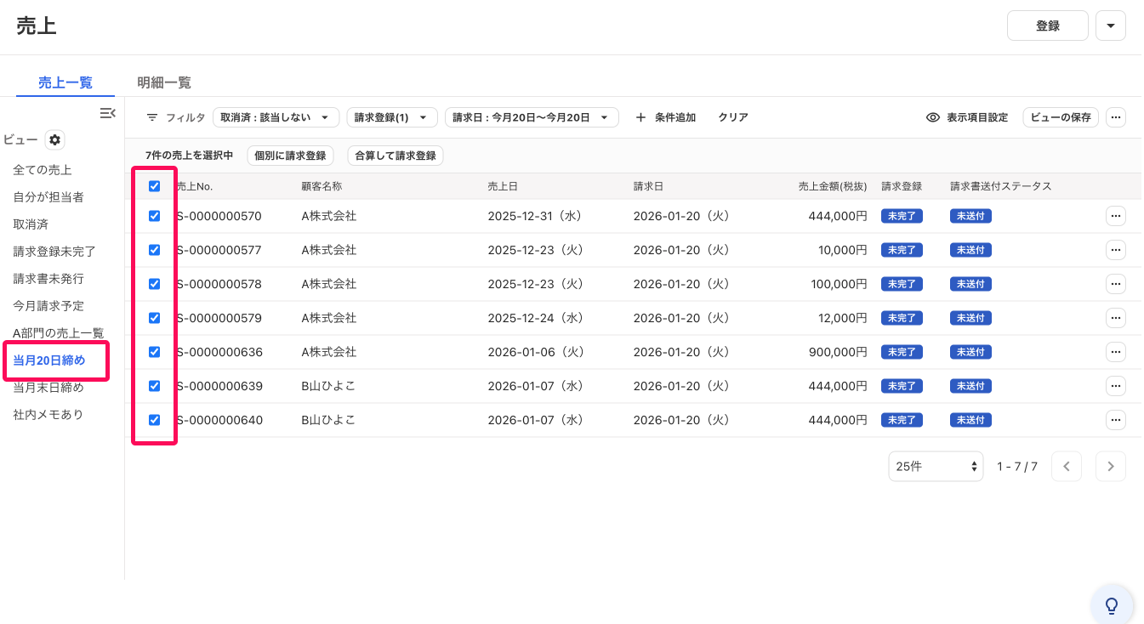Uncheck row S-0000000578
The height and width of the screenshot is (624, 1144).
[154, 284]
